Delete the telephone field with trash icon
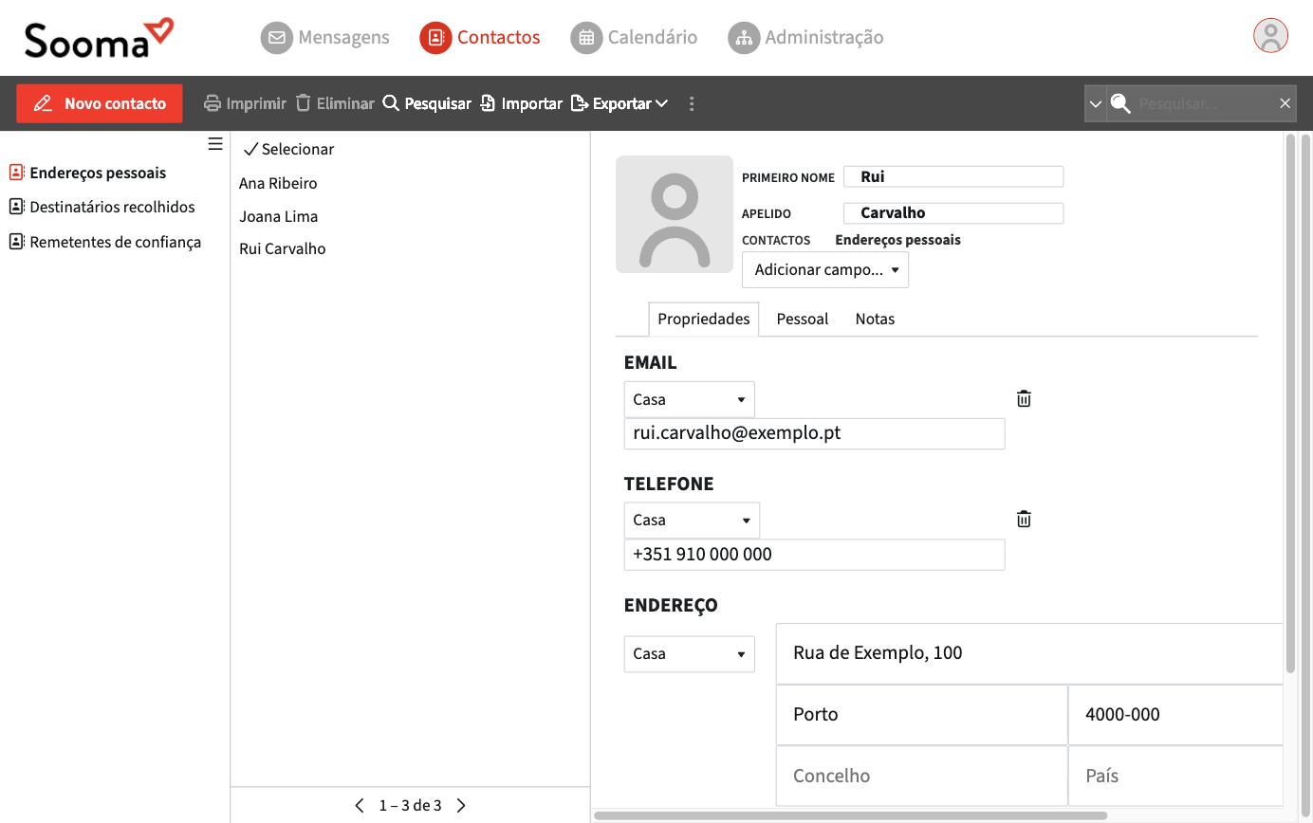 point(1024,520)
